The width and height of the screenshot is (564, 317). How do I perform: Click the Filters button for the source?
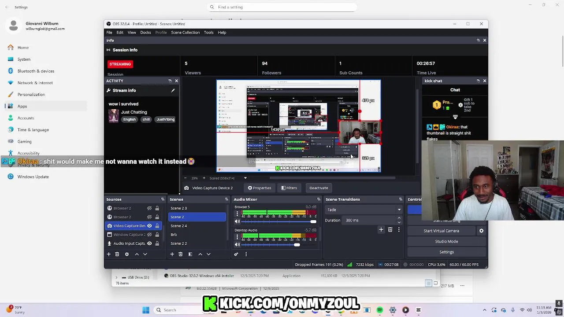tap(289, 188)
